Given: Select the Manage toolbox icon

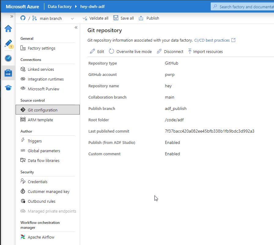Looking at the screenshot, I should tap(8, 73).
